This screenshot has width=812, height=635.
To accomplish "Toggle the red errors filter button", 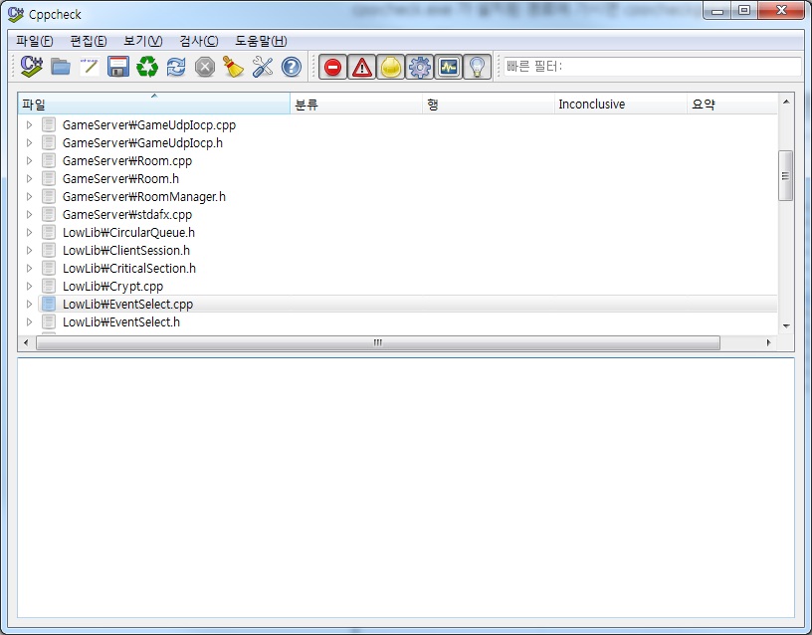I will click(x=333, y=67).
